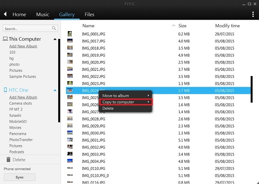Viewport: 259px width, 184px height.
Task: Open the hg album
Action: (x=11, y=58)
